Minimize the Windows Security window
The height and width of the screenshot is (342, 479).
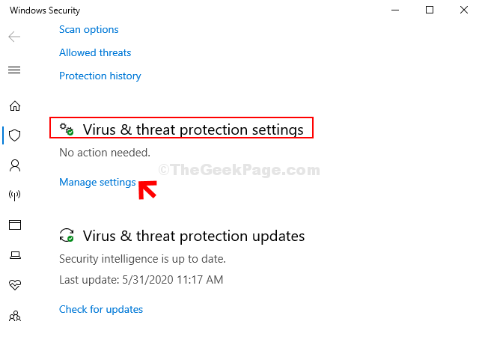[395, 10]
